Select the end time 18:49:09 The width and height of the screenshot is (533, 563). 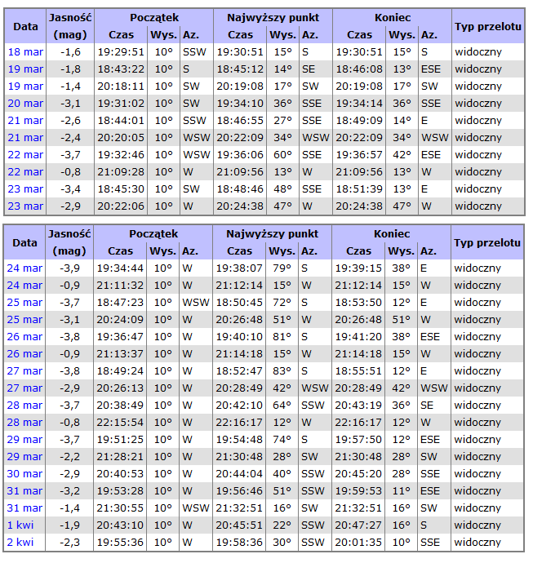pyautogui.click(x=359, y=121)
